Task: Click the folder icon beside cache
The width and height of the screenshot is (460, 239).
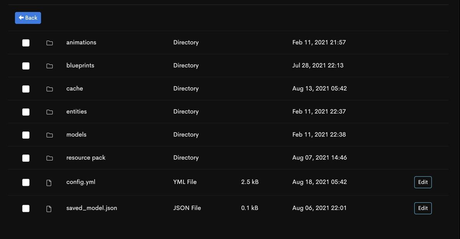Action: 49,88
